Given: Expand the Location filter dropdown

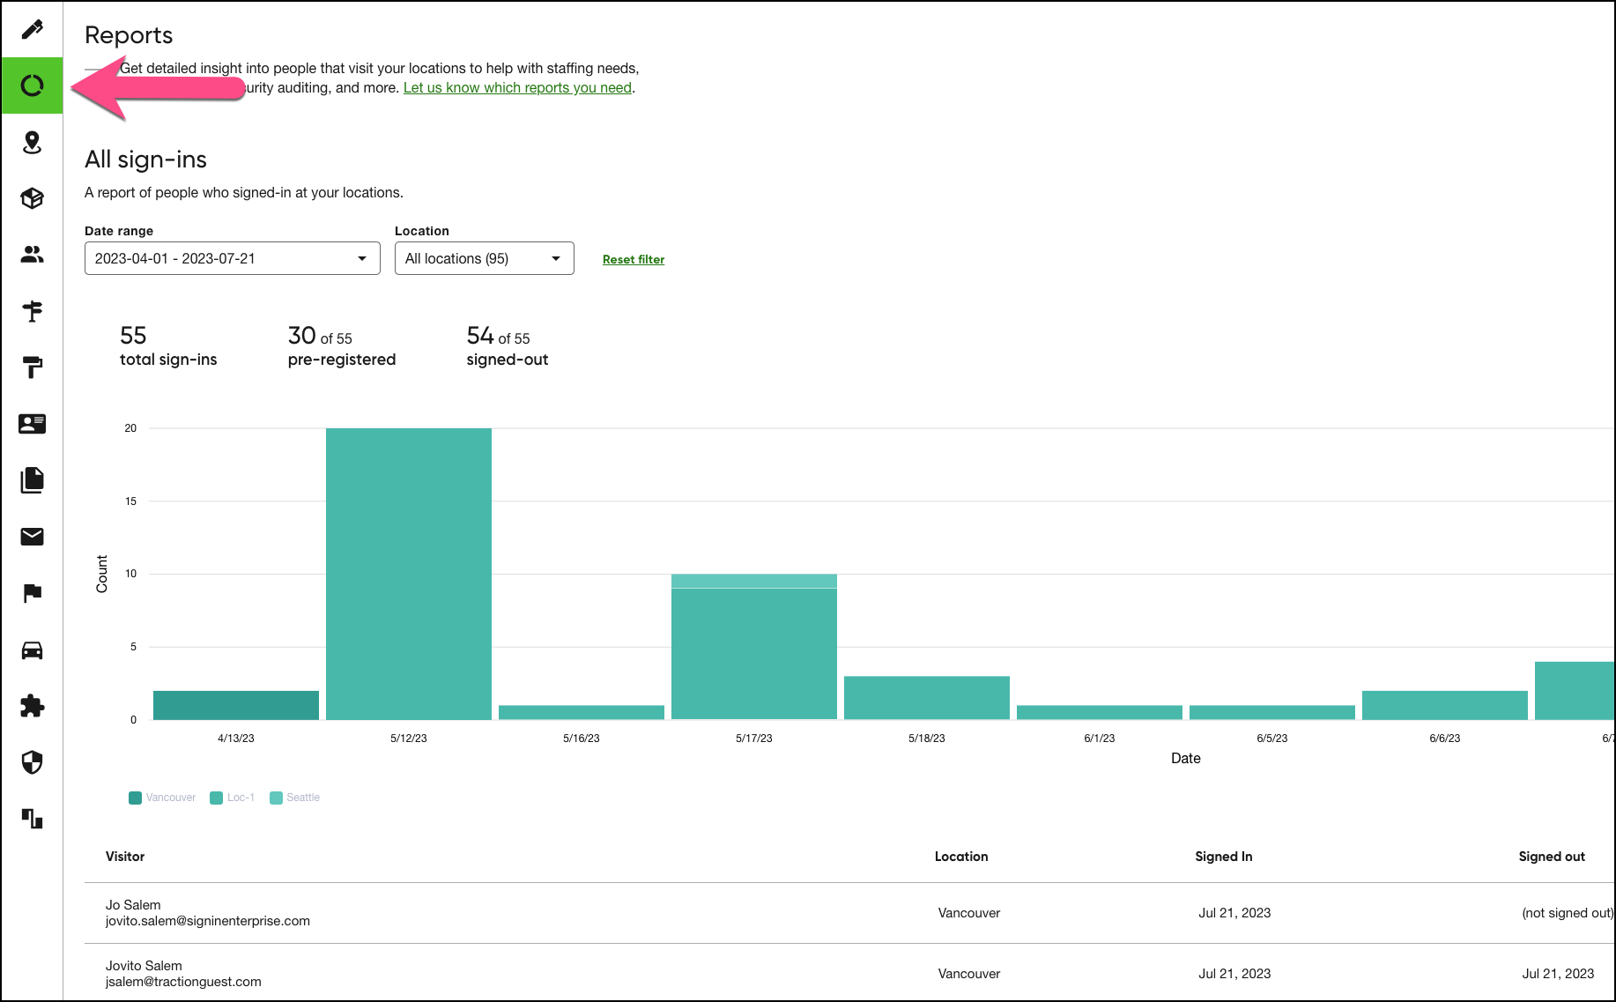Looking at the screenshot, I should point(483,257).
